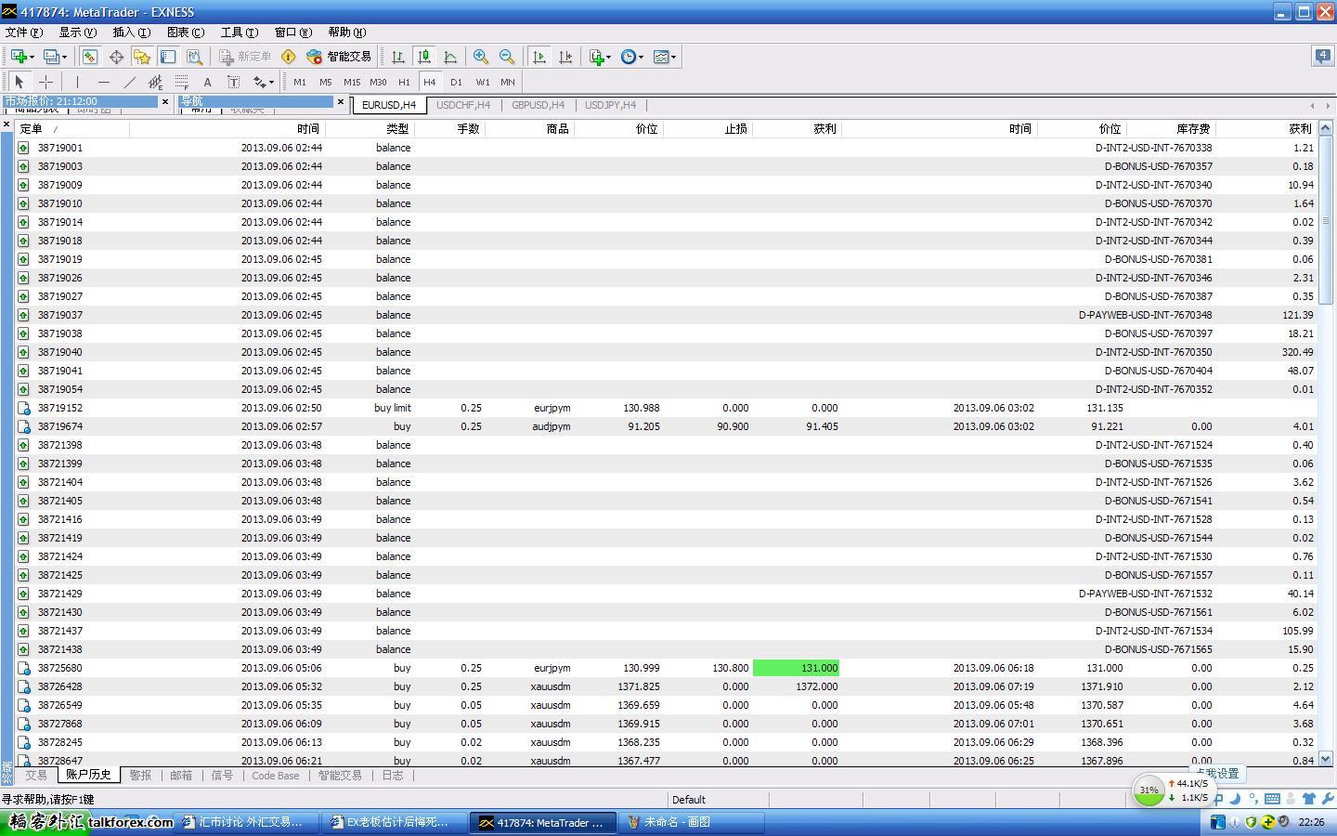Select the text label tool
The width and height of the screenshot is (1337, 836).
click(x=233, y=82)
